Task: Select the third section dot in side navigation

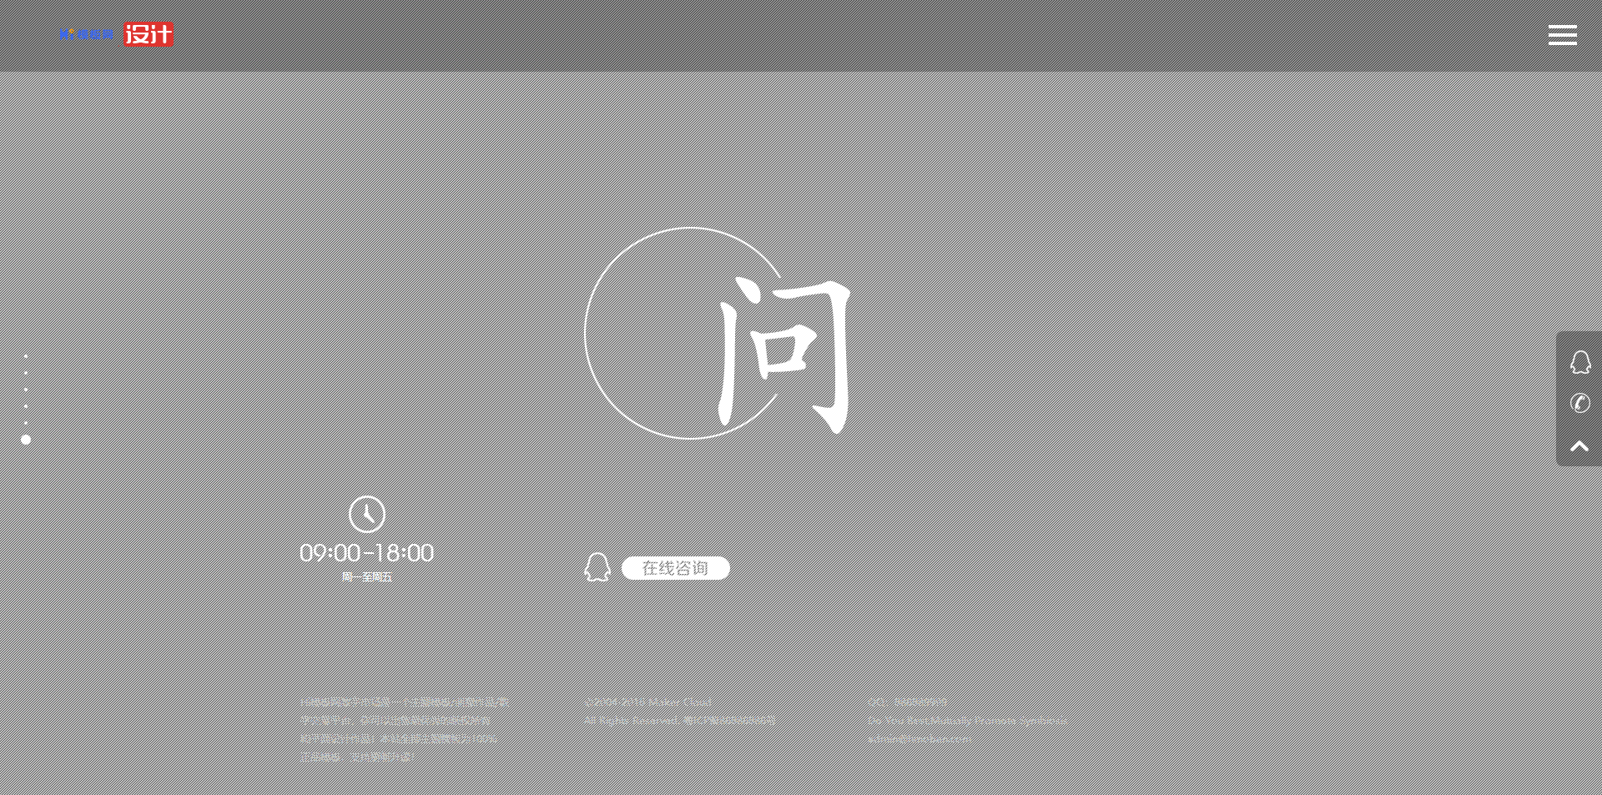Action: [26, 390]
